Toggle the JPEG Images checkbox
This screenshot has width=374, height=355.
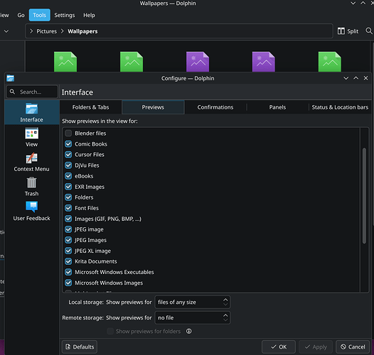tap(68, 240)
